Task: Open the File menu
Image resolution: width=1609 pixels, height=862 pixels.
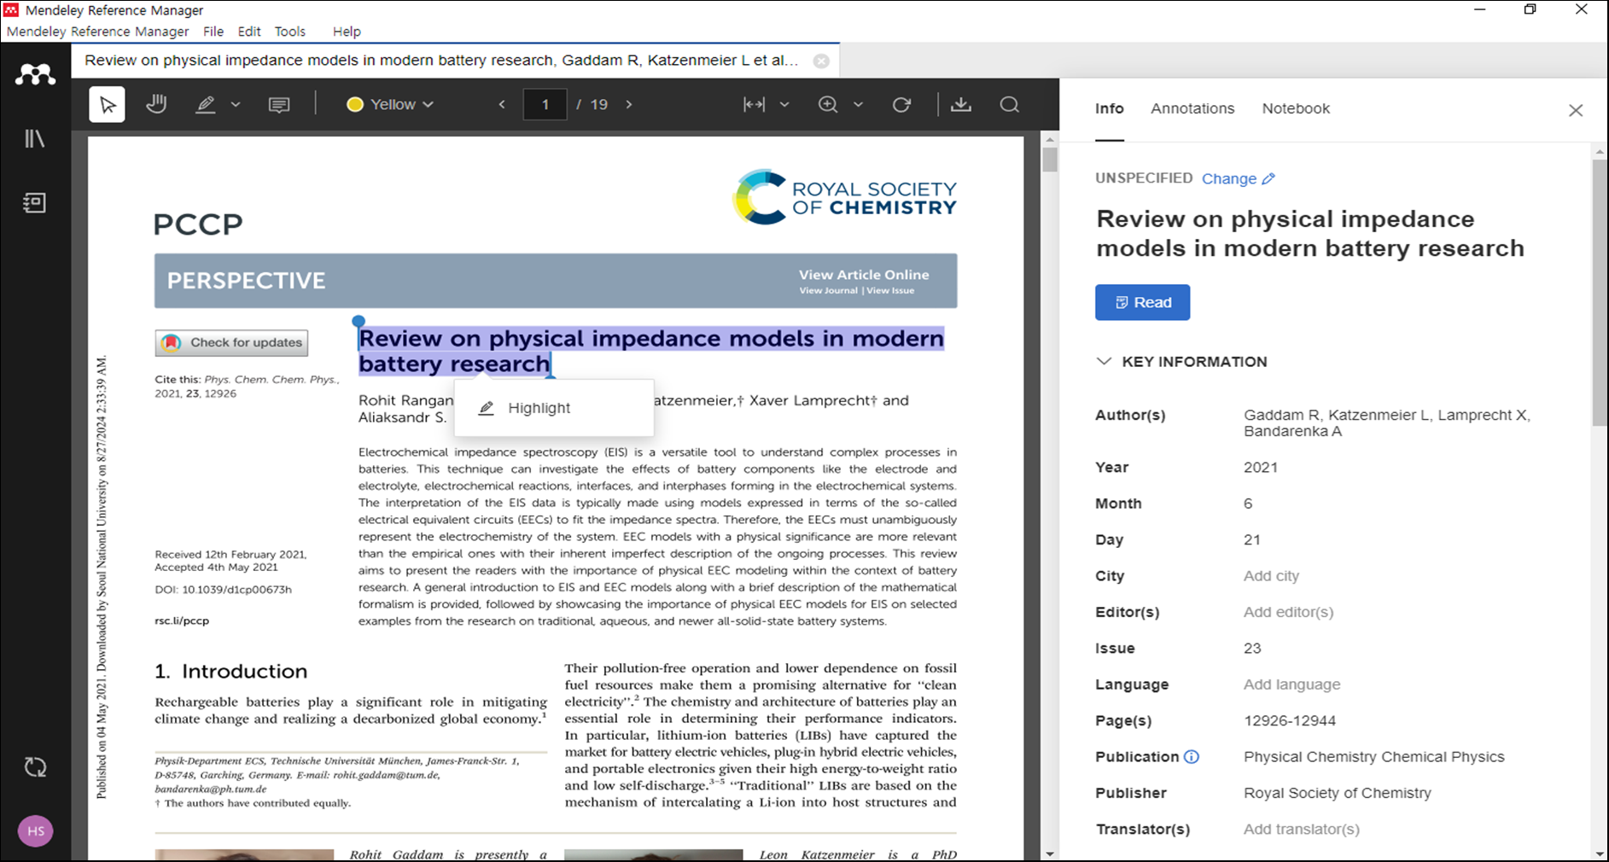Action: pos(213,32)
